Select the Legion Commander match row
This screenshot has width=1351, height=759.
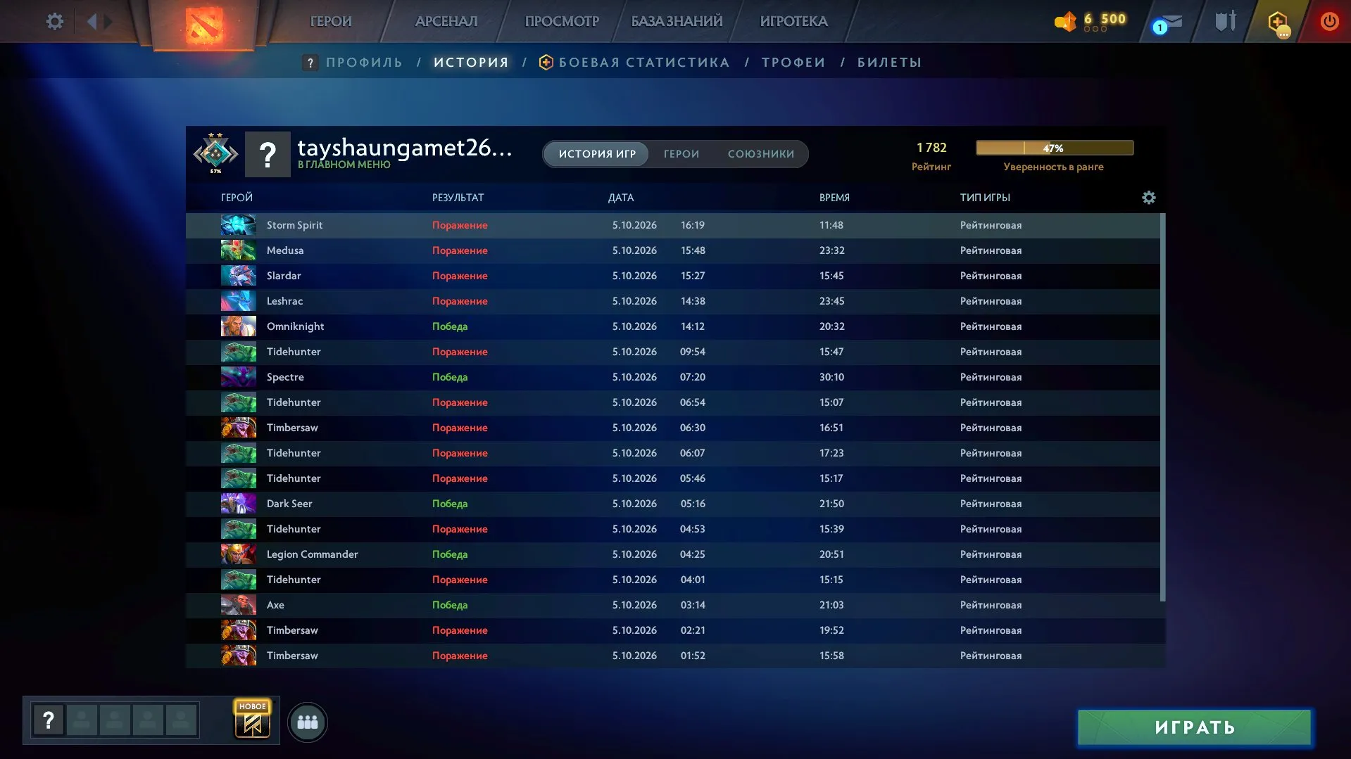[673, 554]
